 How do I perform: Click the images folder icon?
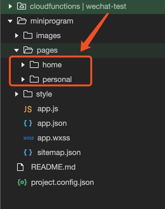(x=28, y=35)
